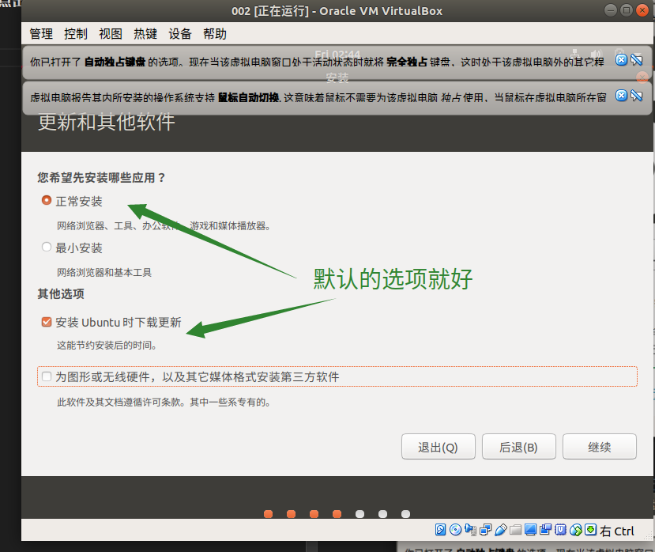The height and width of the screenshot is (552, 655).
Task: Open the shared folders status icon
Action: click(516, 530)
